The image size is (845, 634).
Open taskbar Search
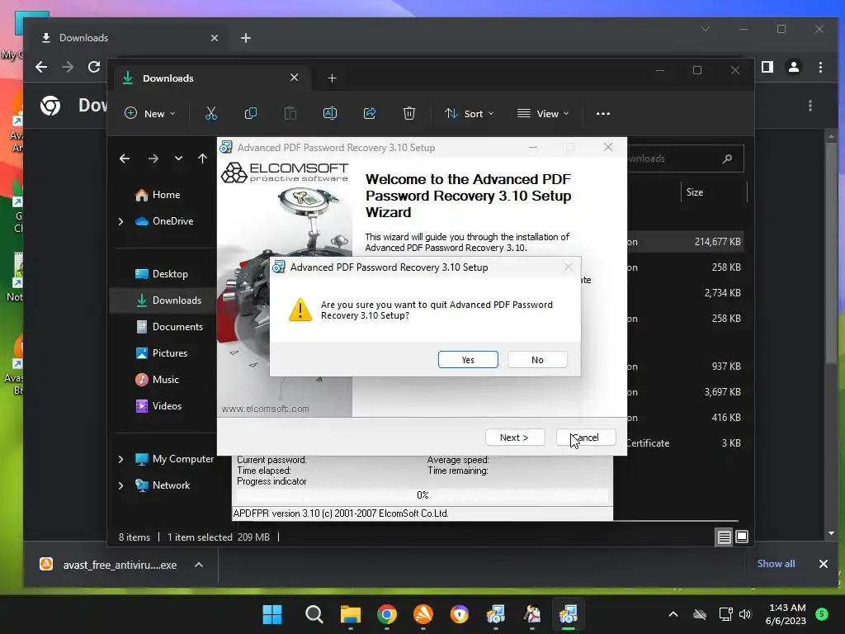(314, 614)
